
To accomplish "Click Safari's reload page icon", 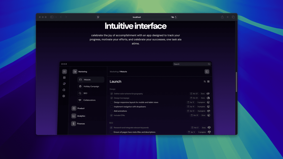I will (x=176, y=17).
